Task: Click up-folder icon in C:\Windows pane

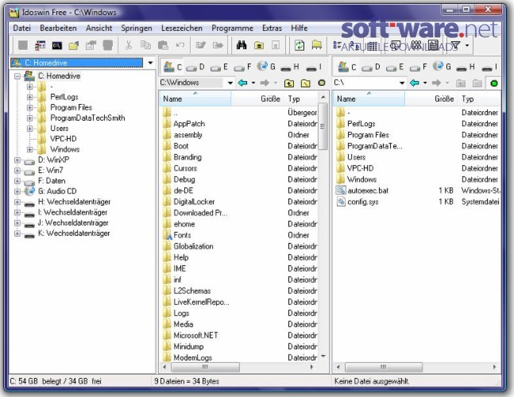Action: [289, 83]
